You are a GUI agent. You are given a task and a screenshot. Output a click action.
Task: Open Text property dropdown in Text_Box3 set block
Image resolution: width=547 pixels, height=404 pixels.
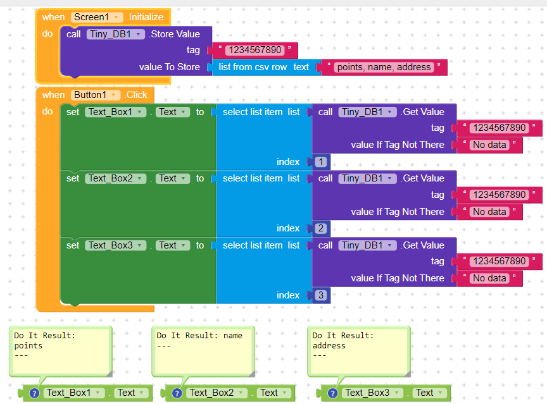173,245
